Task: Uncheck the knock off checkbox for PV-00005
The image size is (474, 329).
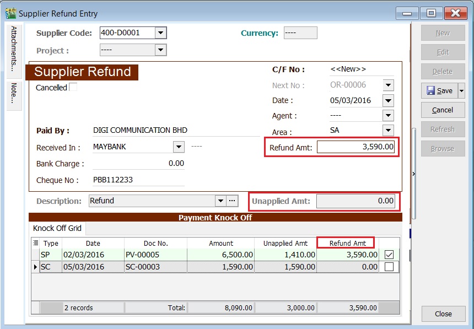Action: [x=389, y=254]
